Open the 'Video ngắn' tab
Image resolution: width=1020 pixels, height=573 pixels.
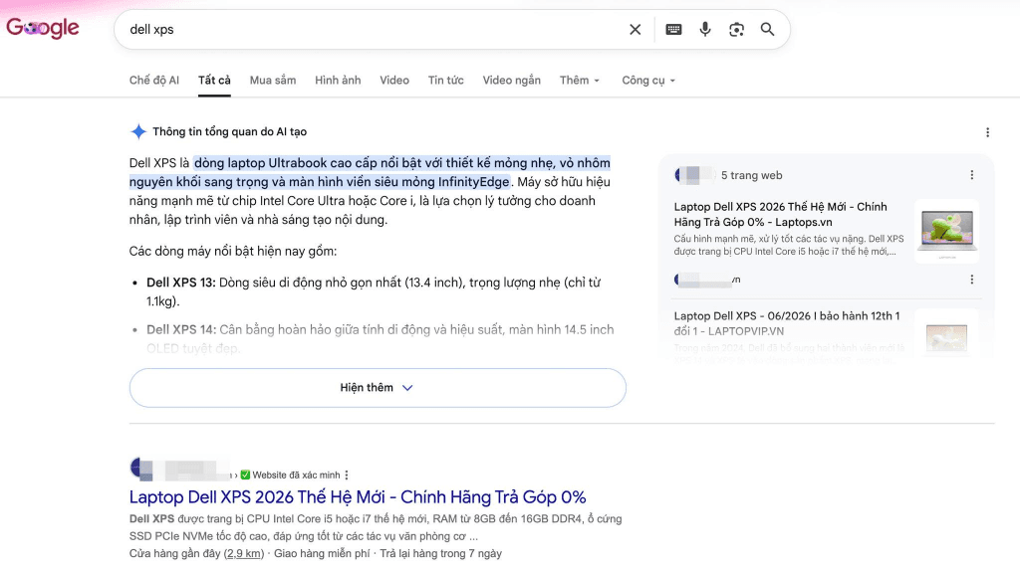511,81
